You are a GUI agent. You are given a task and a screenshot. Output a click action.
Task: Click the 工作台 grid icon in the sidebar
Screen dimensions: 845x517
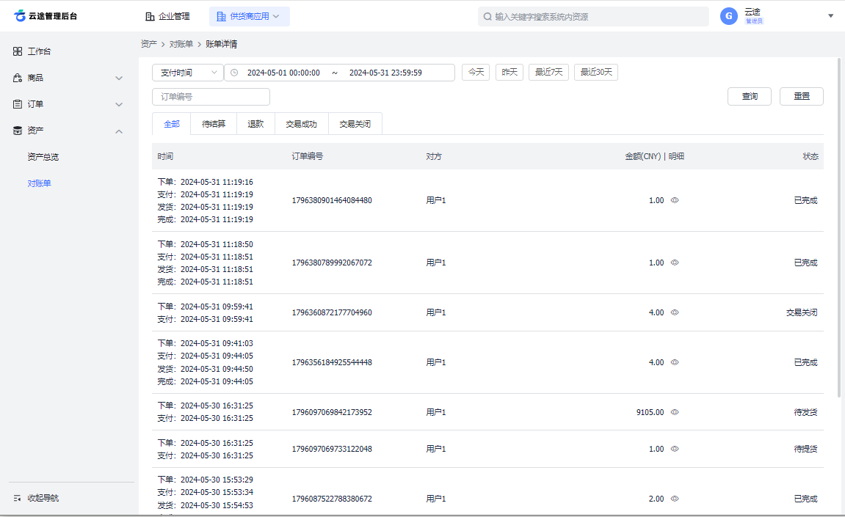tap(18, 51)
